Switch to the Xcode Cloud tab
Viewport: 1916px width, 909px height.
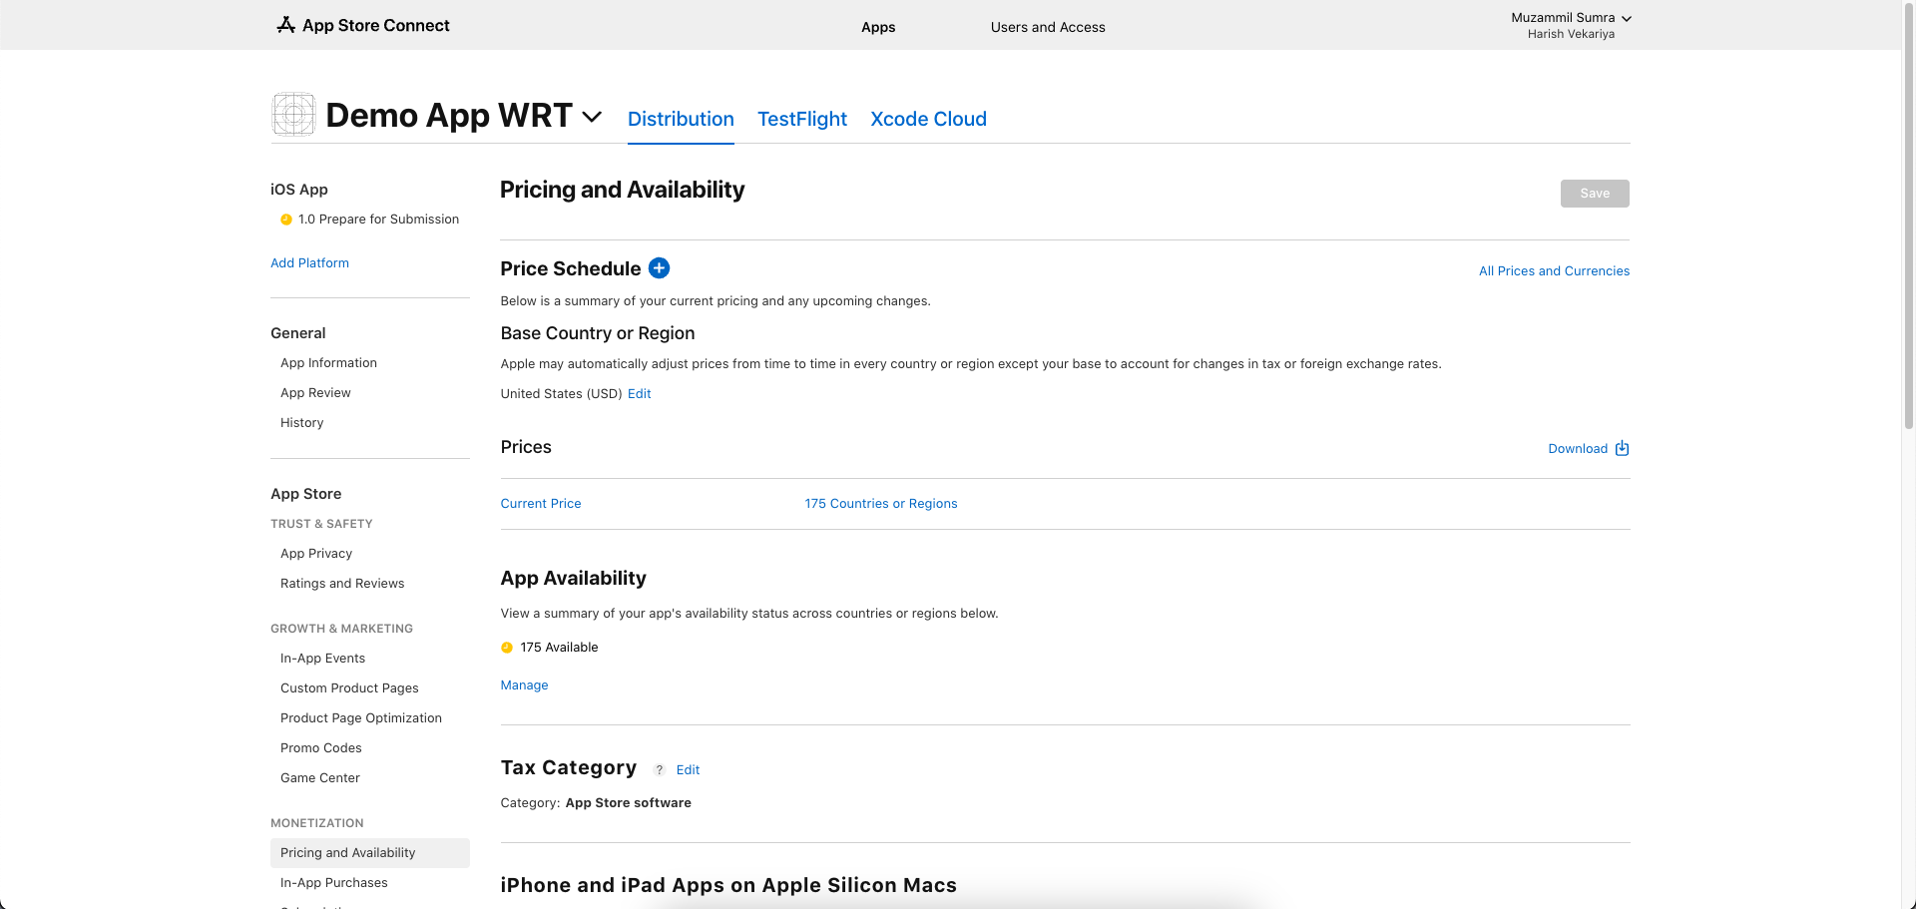[928, 119]
